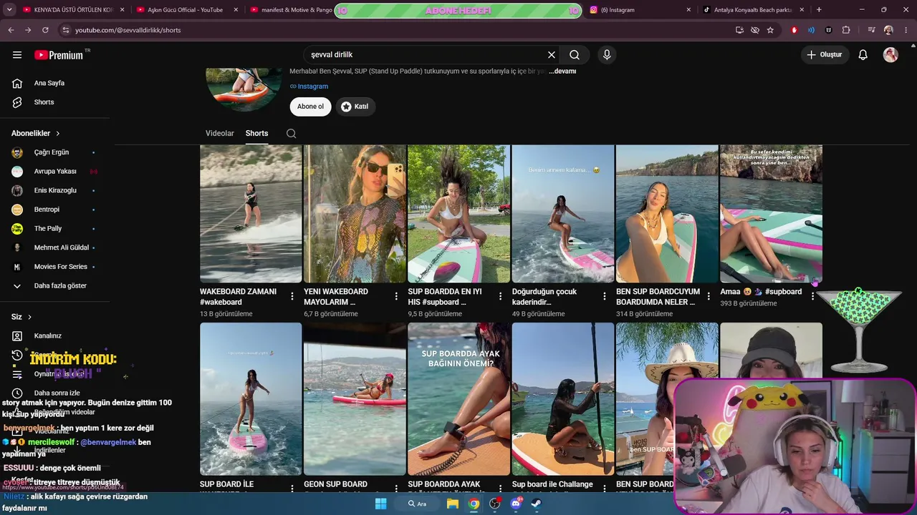Open the account avatar menu
This screenshot has width=917, height=515.
(x=890, y=55)
